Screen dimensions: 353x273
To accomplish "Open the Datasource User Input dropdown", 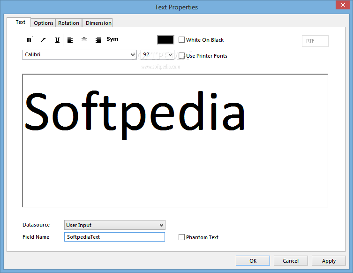I will pyautogui.click(x=114, y=225).
